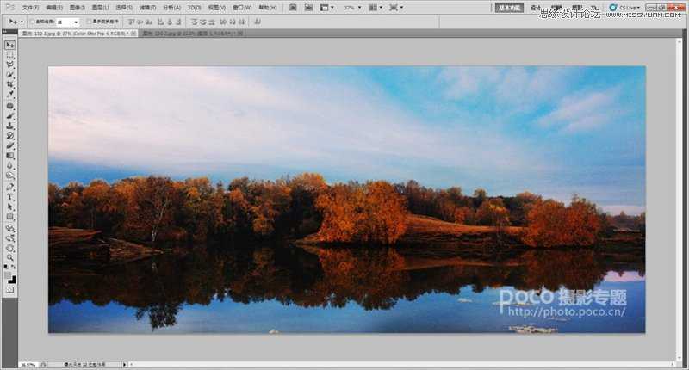Open the 滤镜(T) menu
The image size is (689, 370).
pos(147,8)
